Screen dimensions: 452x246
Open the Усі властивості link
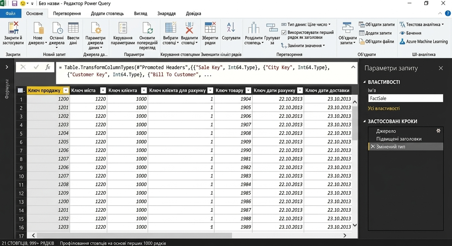pos(384,108)
